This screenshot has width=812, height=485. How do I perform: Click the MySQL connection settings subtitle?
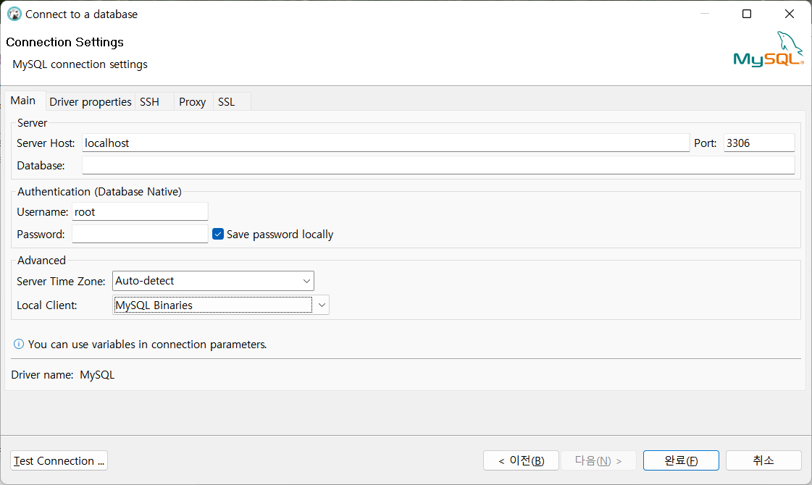80,64
